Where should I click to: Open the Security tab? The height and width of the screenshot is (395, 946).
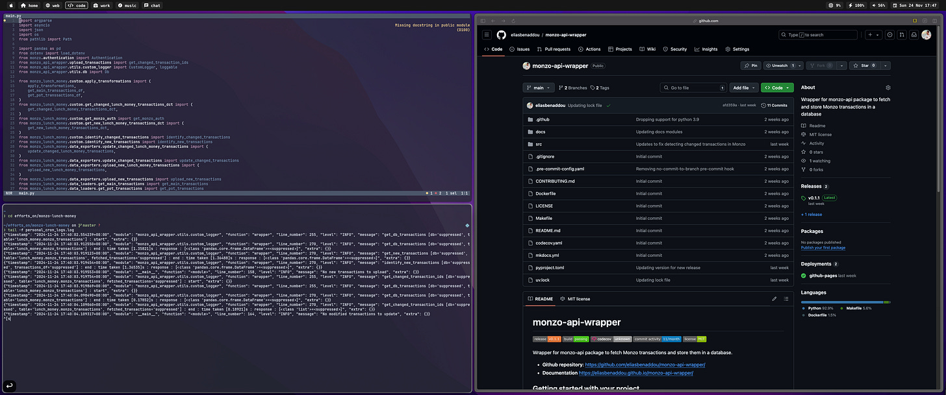pyautogui.click(x=675, y=49)
